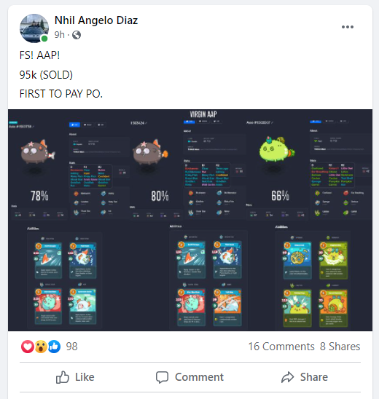Image resolution: width=379 pixels, height=399 pixels.
Task: View the 98 reactions count list
Action: (x=71, y=347)
